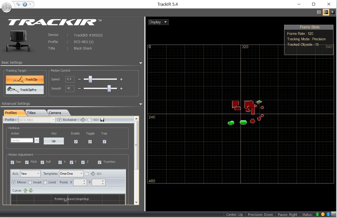Click the Smooth slider handle
This screenshot has width=337, height=218.
click(109, 88)
